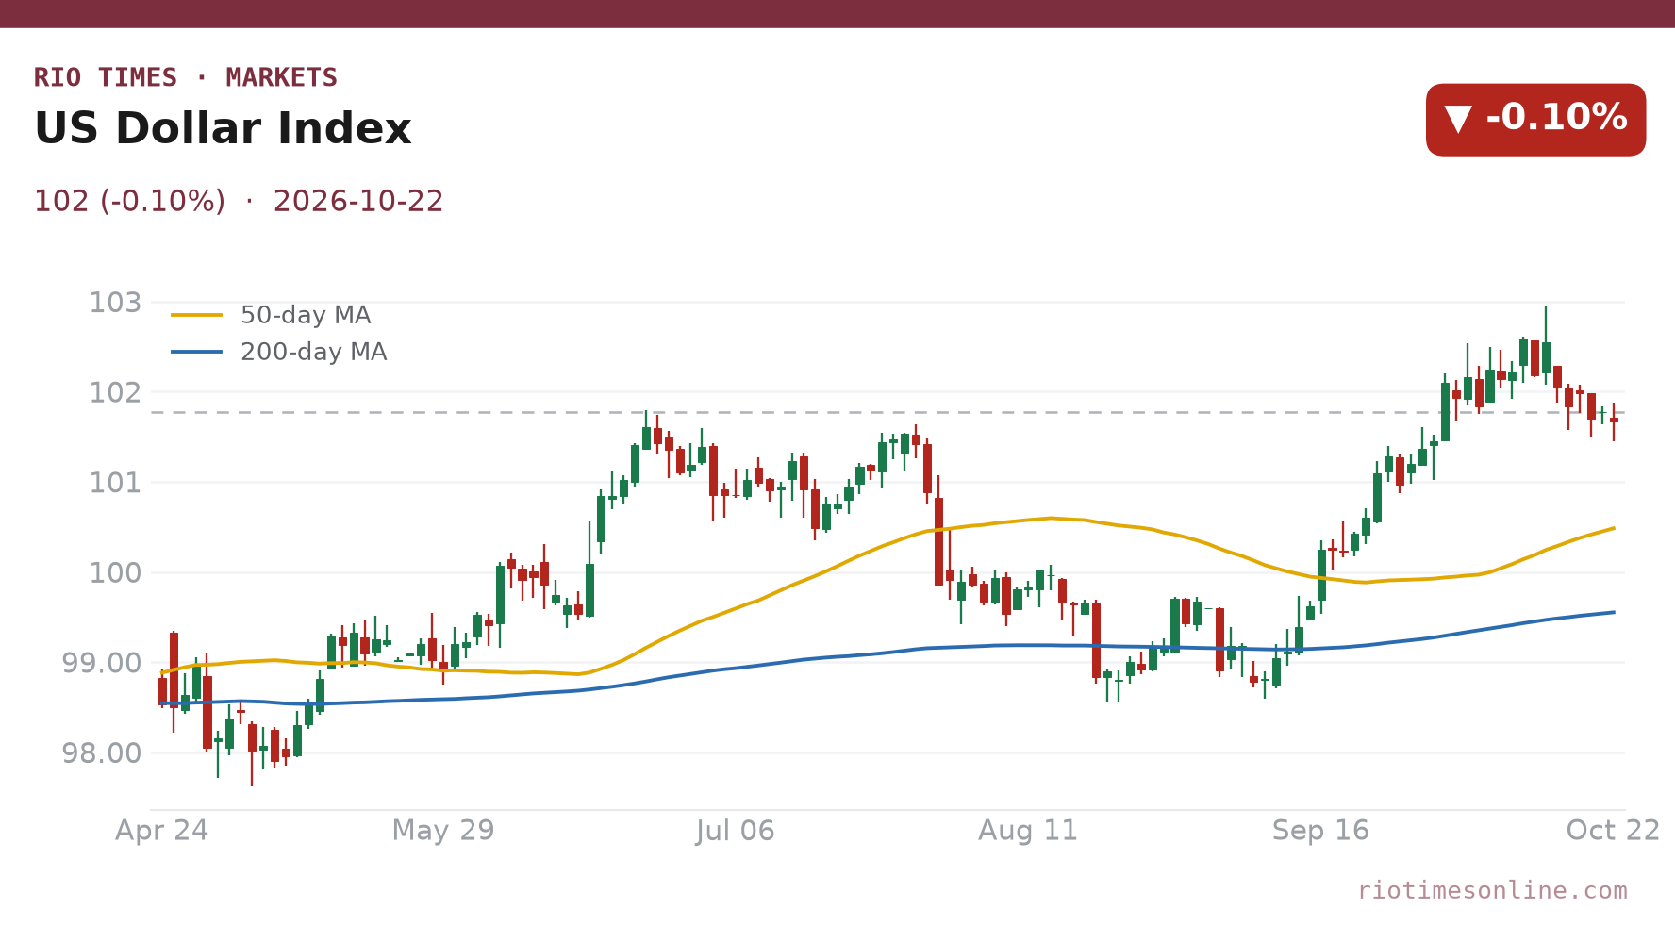The image size is (1675, 942).
Task: Click the 50-day MA legend entry
Action: pos(272,315)
